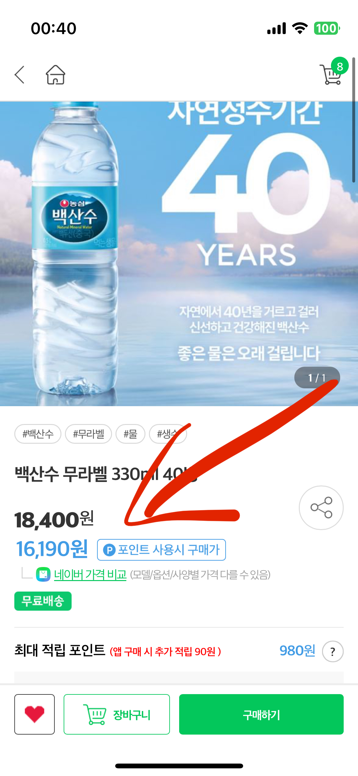Tap the green 구매하기 button
The width and height of the screenshot is (358, 776).
coord(261,714)
